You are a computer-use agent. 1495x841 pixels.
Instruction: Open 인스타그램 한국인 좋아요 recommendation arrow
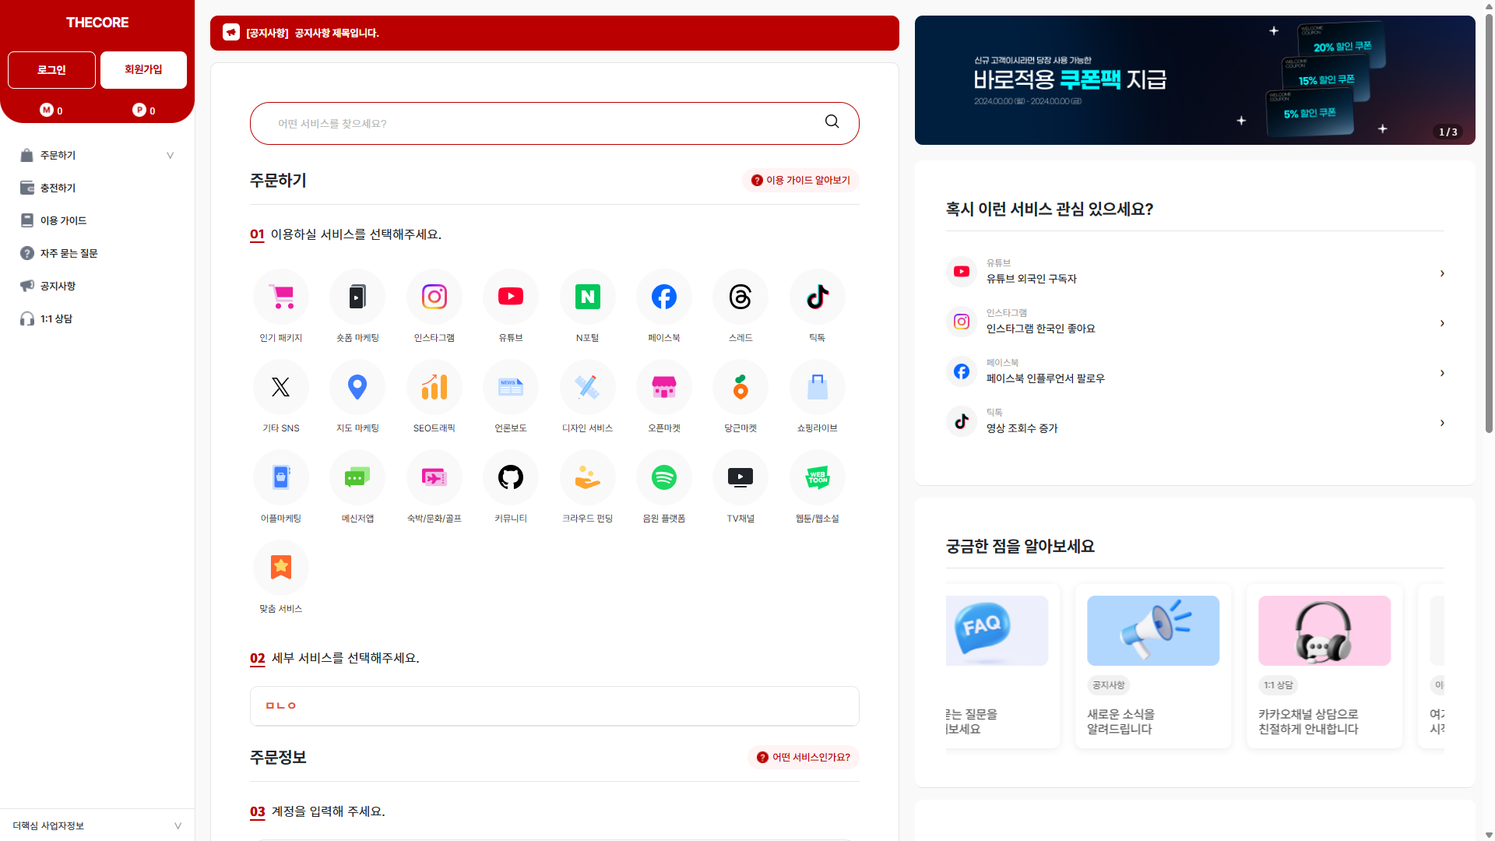[x=1442, y=323]
